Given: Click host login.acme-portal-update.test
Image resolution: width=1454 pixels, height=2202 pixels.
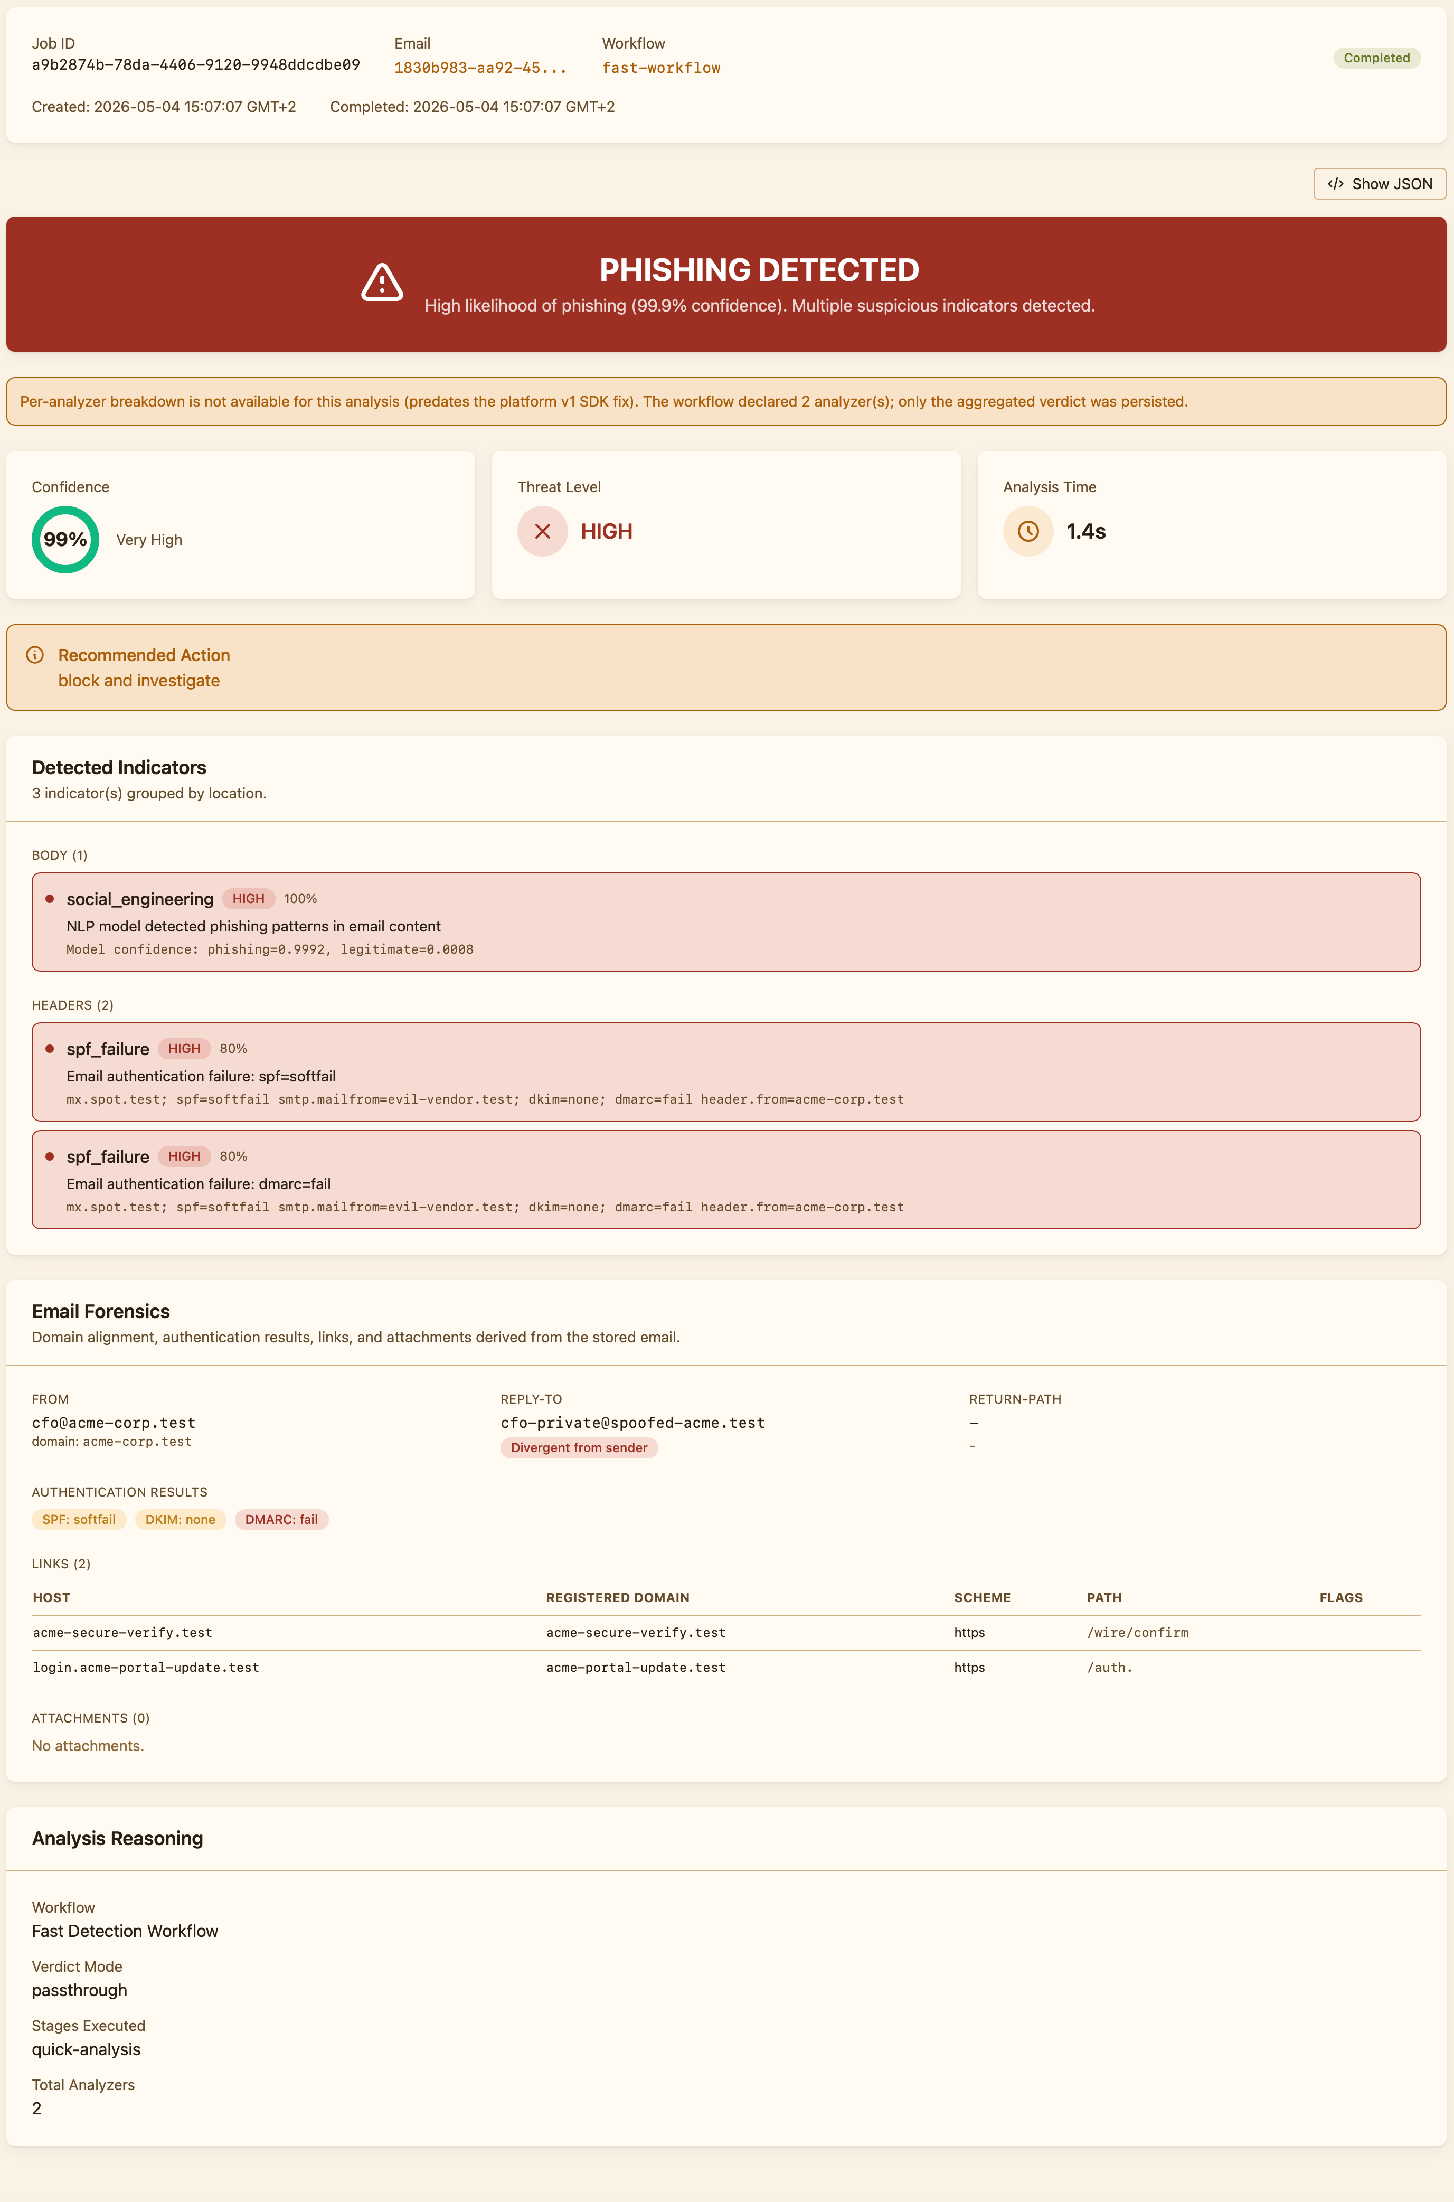Looking at the screenshot, I should 146,1668.
